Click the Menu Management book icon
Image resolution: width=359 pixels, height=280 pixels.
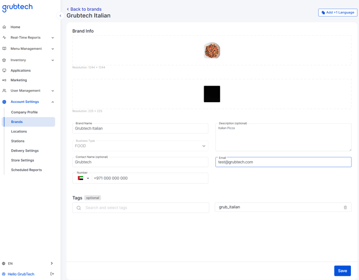(x=4, y=49)
